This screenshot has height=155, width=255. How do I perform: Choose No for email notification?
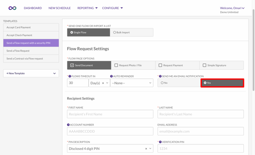(162, 83)
